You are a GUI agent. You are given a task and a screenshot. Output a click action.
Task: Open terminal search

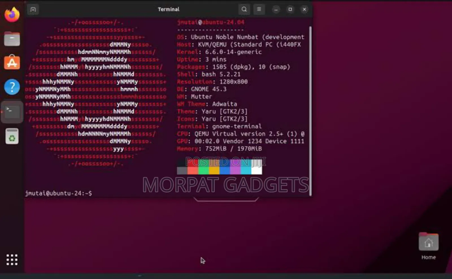coord(244,9)
